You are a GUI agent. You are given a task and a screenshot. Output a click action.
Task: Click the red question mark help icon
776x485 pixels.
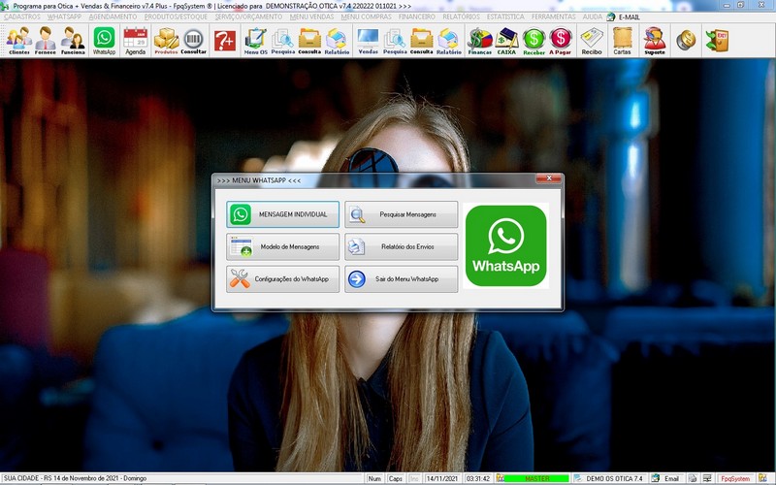point(225,41)
